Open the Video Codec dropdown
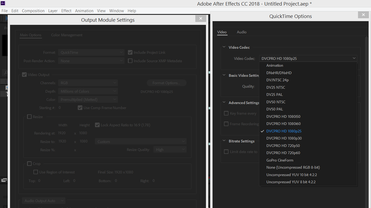The width and height of the screenshot is (371, 208). pos(308,58)
